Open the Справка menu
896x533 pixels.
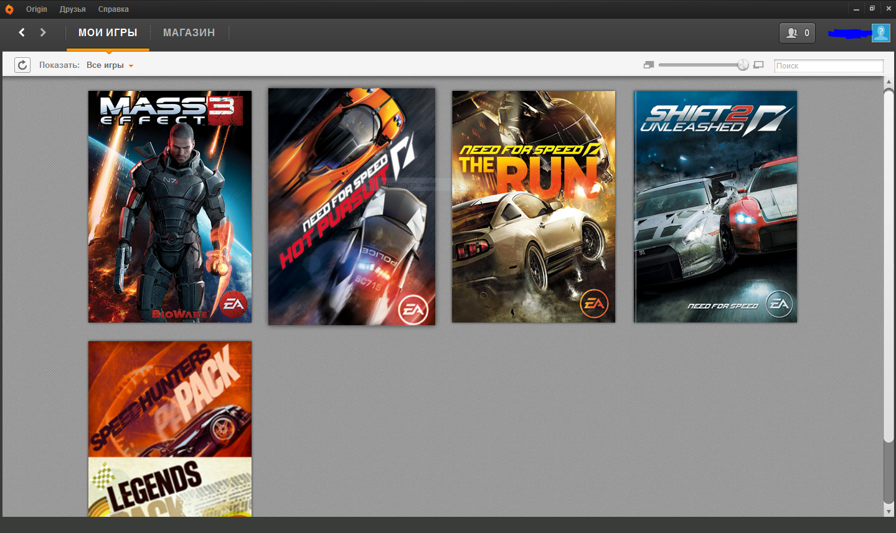coord(113,9)
